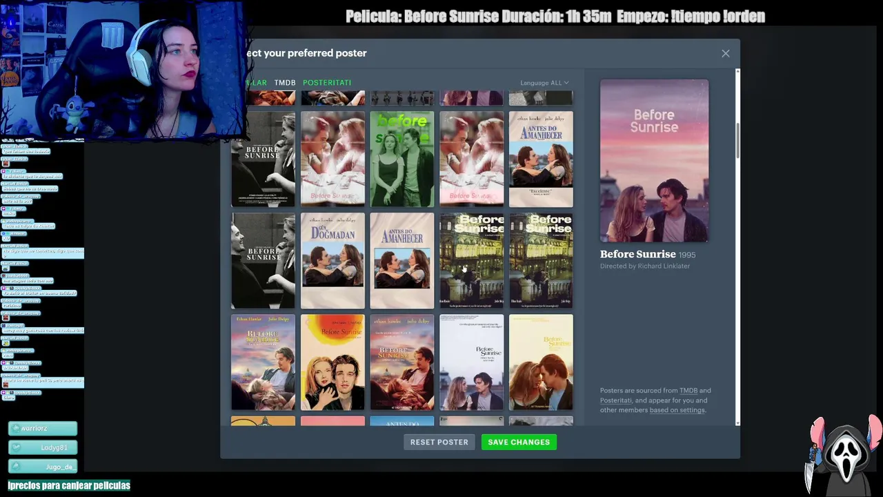Select the first night building Before Sunrise poster
Image resolution: width=883 pixels, height=497 pixels.
[472, 260]
